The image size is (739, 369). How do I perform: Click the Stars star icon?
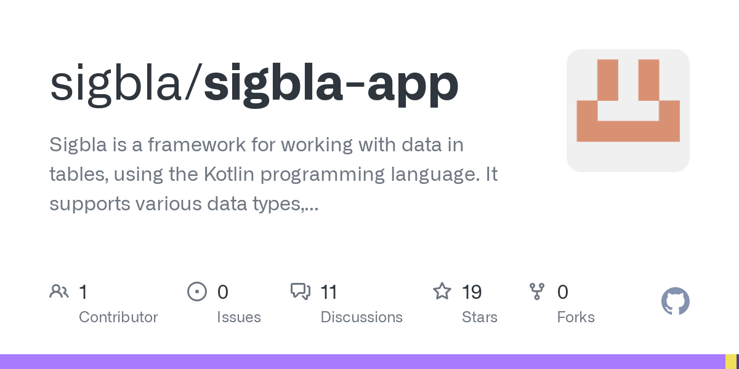pos(442,291)
